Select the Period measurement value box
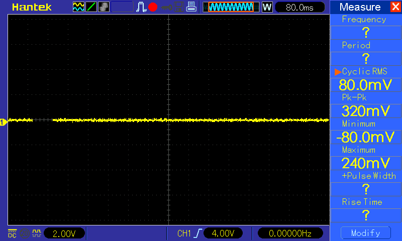The width and height of the screenshot is (402, 241). pyautogui.click(x=366, y=58)
